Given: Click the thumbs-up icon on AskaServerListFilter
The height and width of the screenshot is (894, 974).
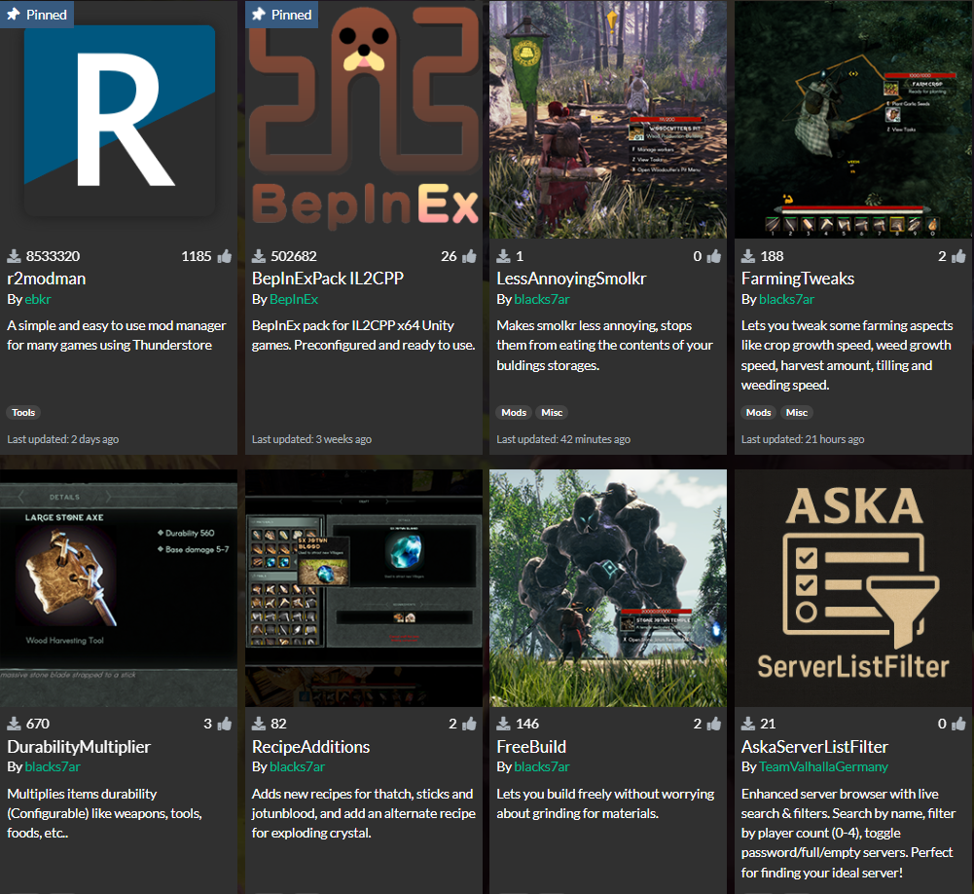Looking at the screenshot, I should pos(958,724).
